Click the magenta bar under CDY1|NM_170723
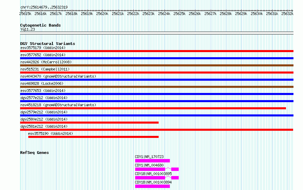Image resolution: width=303 pixels, height=190 pixels. tap(153, 161)
